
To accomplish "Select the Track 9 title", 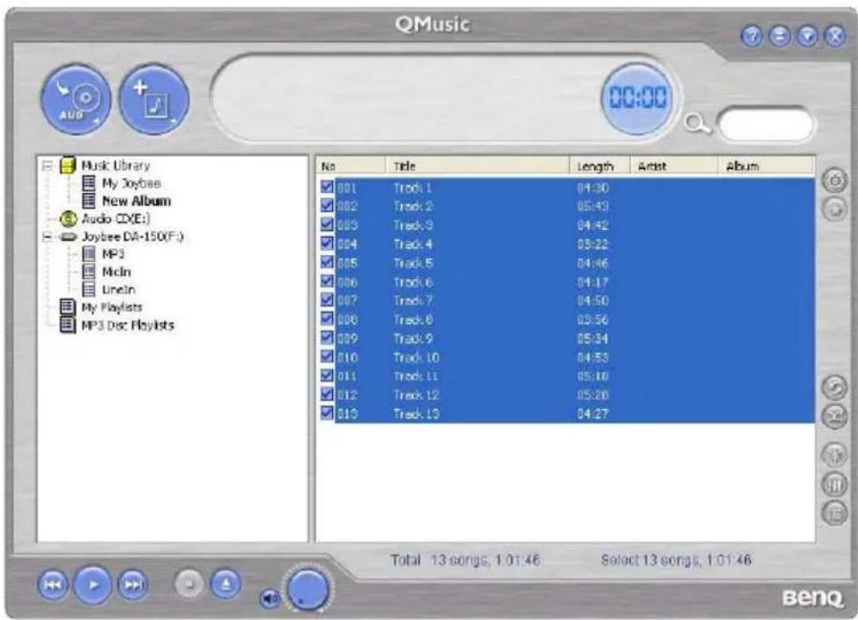I will pos(413,338).
